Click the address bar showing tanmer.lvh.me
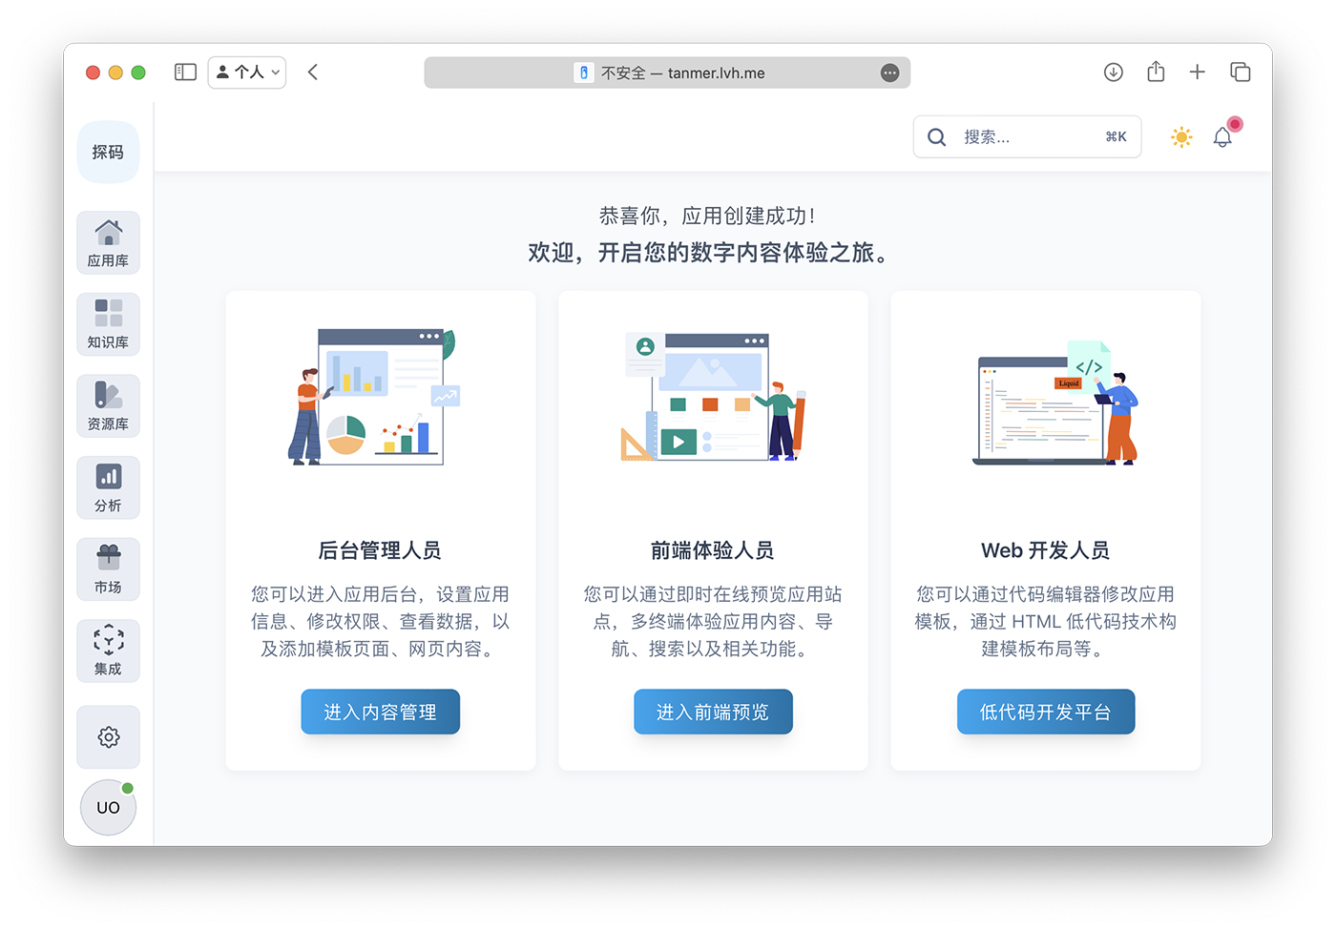This screenshot has width=1336, height=930. click(667, 72)
